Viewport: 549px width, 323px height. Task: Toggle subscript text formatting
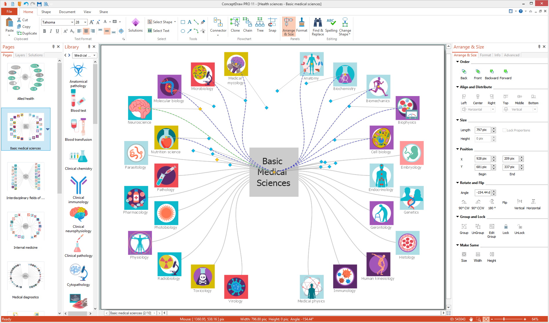[x=72, y=31]
